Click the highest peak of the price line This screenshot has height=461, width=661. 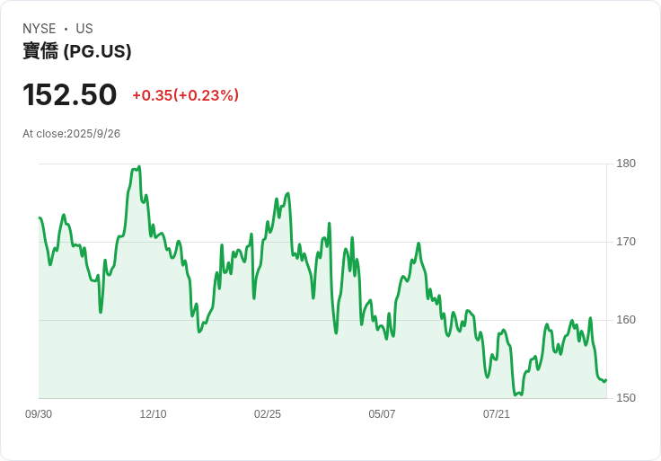(x=139, y=166)
